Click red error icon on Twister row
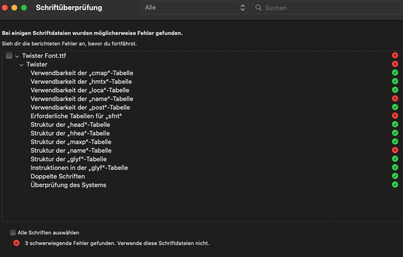Image resolution: width=403 pixels, height=257 pixels. tap(395, 64)
